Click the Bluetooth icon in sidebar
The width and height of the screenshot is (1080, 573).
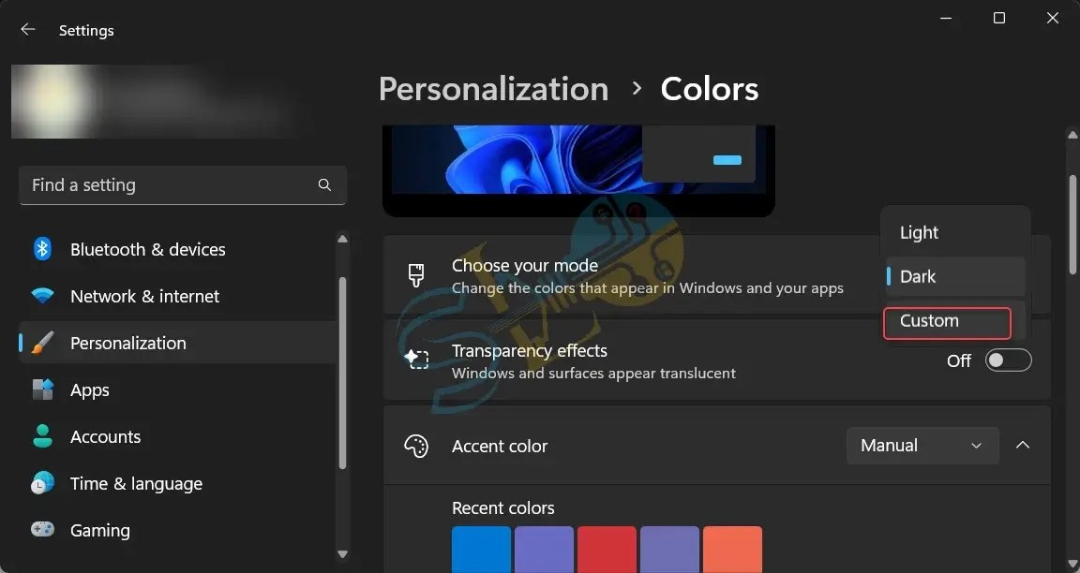click(43, 249)
